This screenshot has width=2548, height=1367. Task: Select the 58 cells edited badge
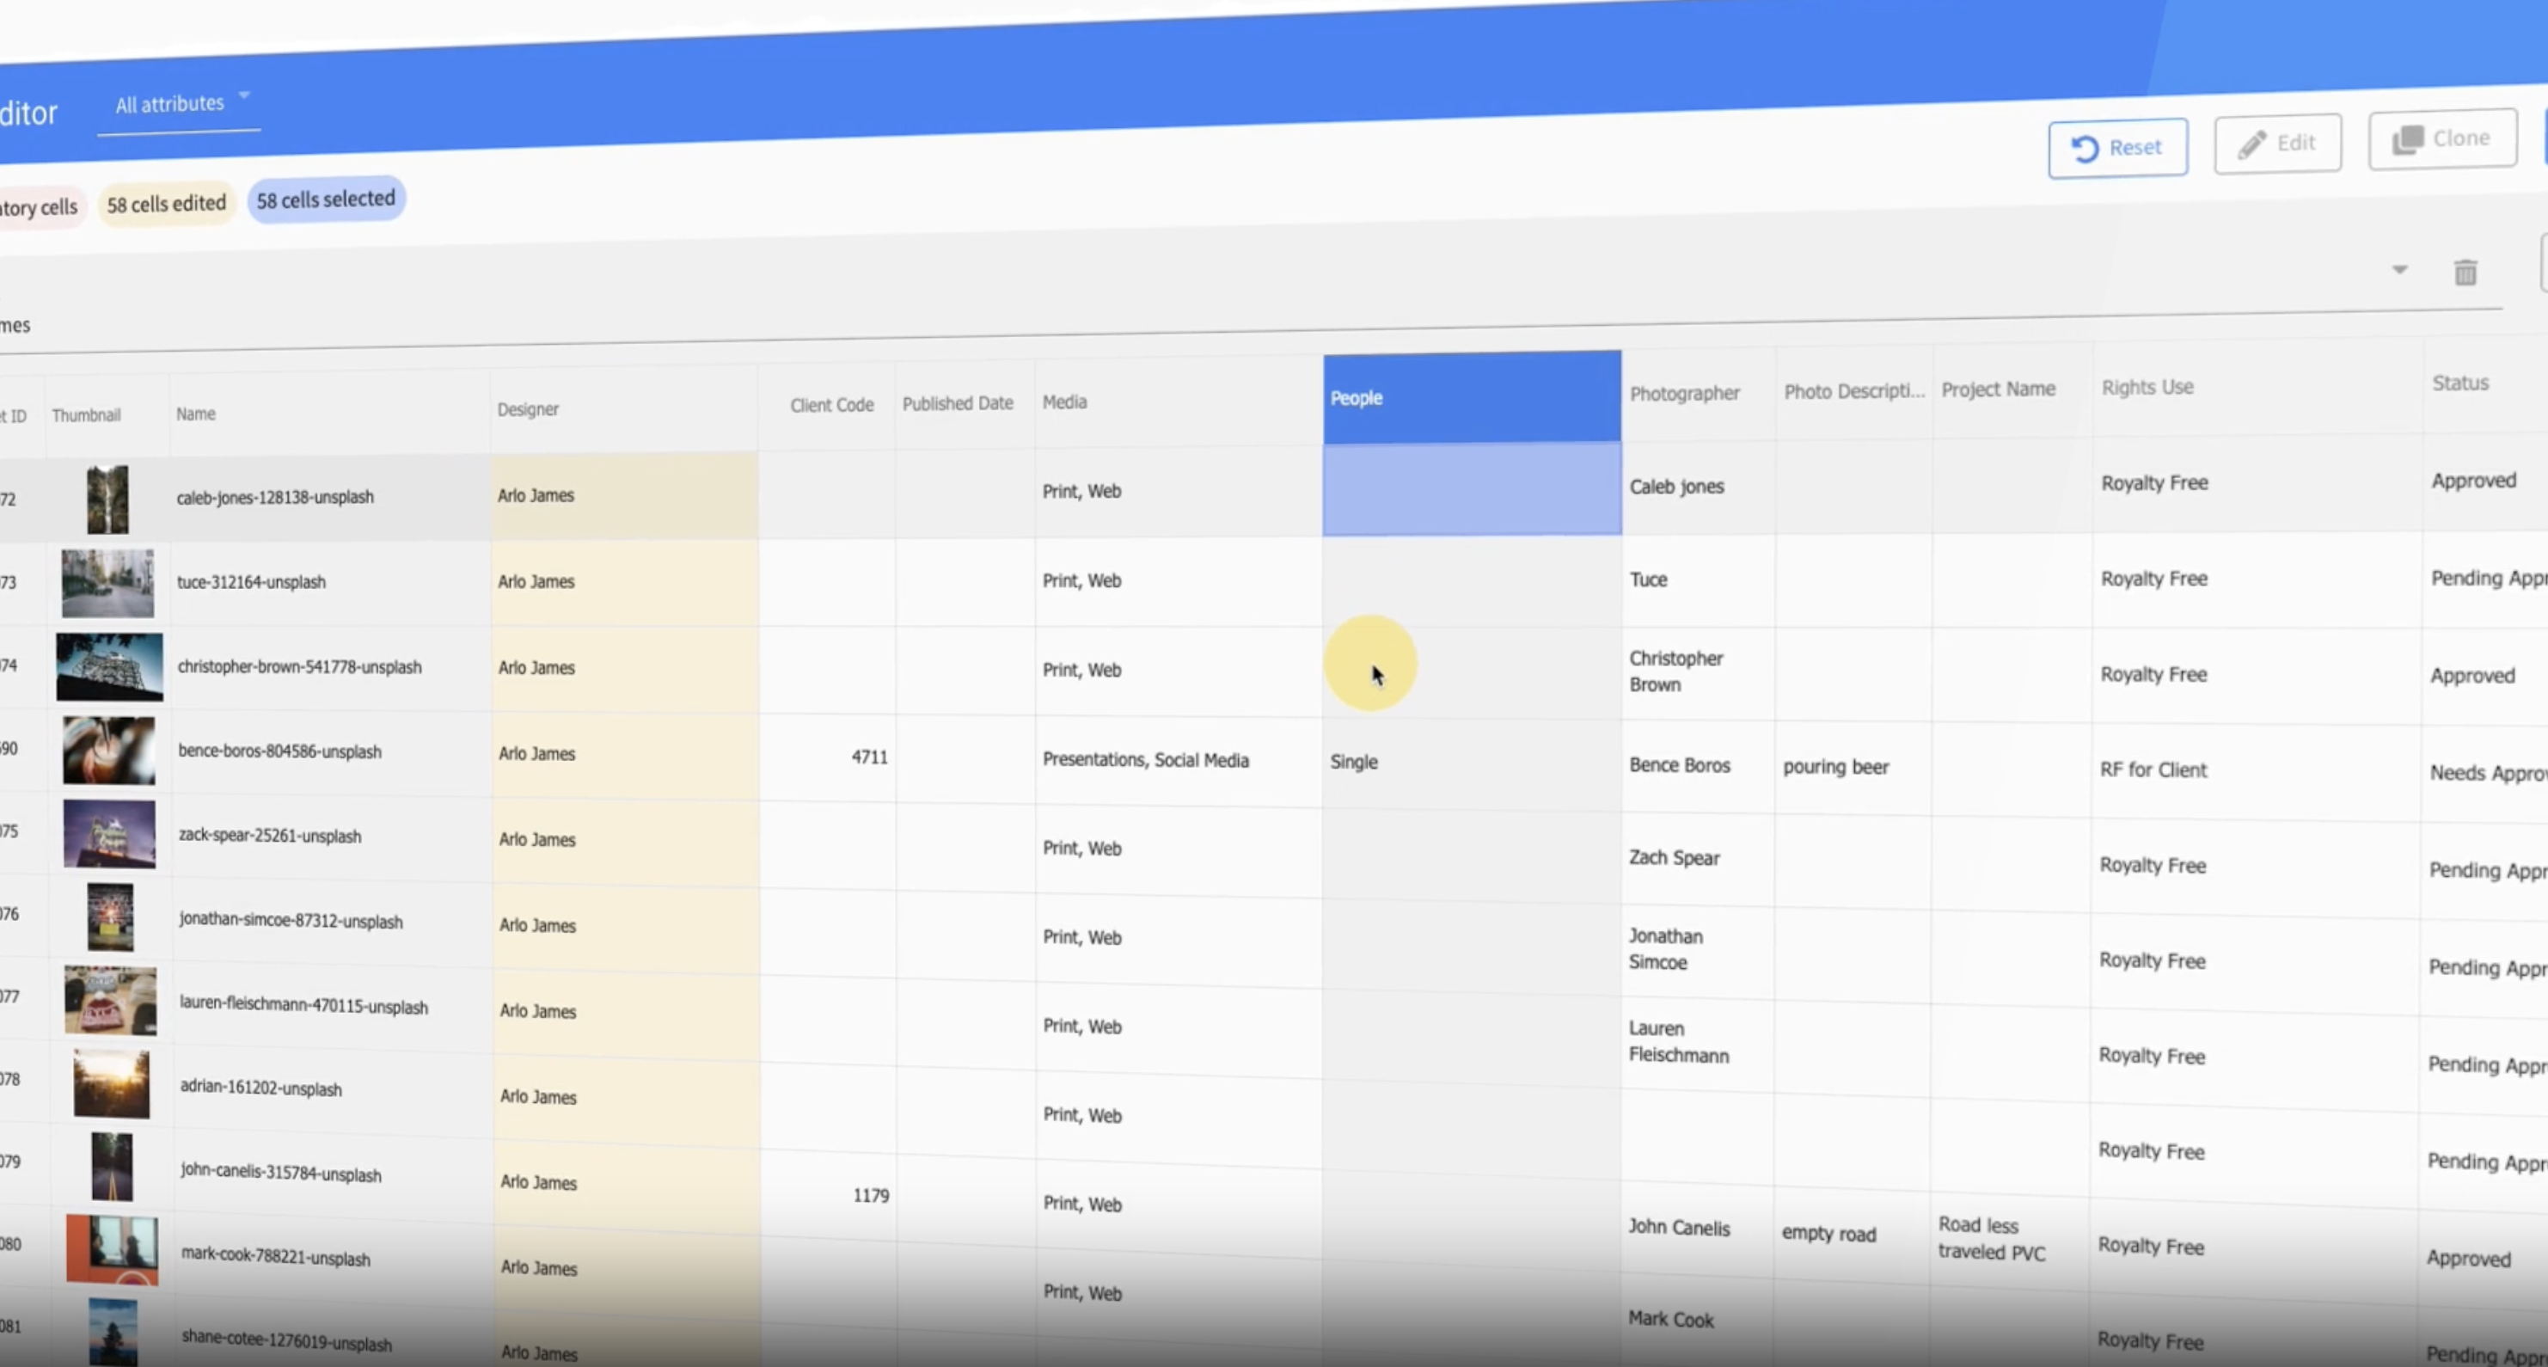pyautogui.click(x=166, y=204)
